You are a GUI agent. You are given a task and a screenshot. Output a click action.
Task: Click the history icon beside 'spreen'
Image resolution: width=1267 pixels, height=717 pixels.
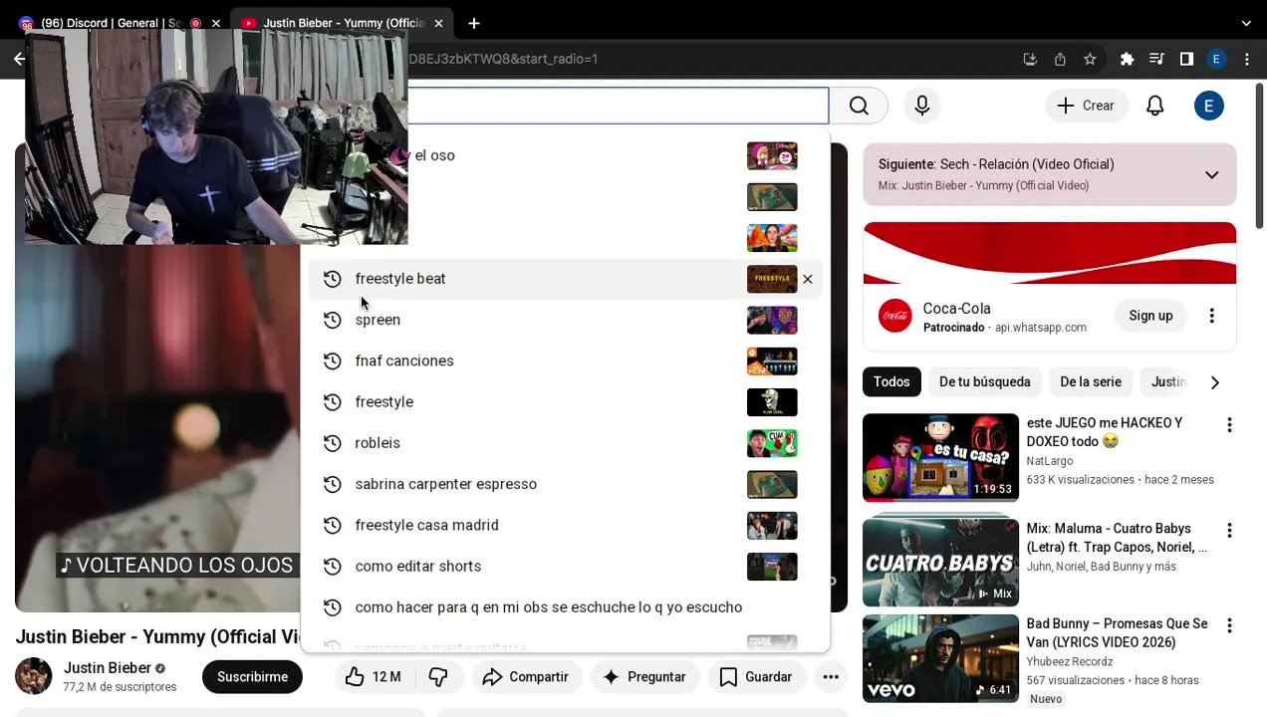333,320
